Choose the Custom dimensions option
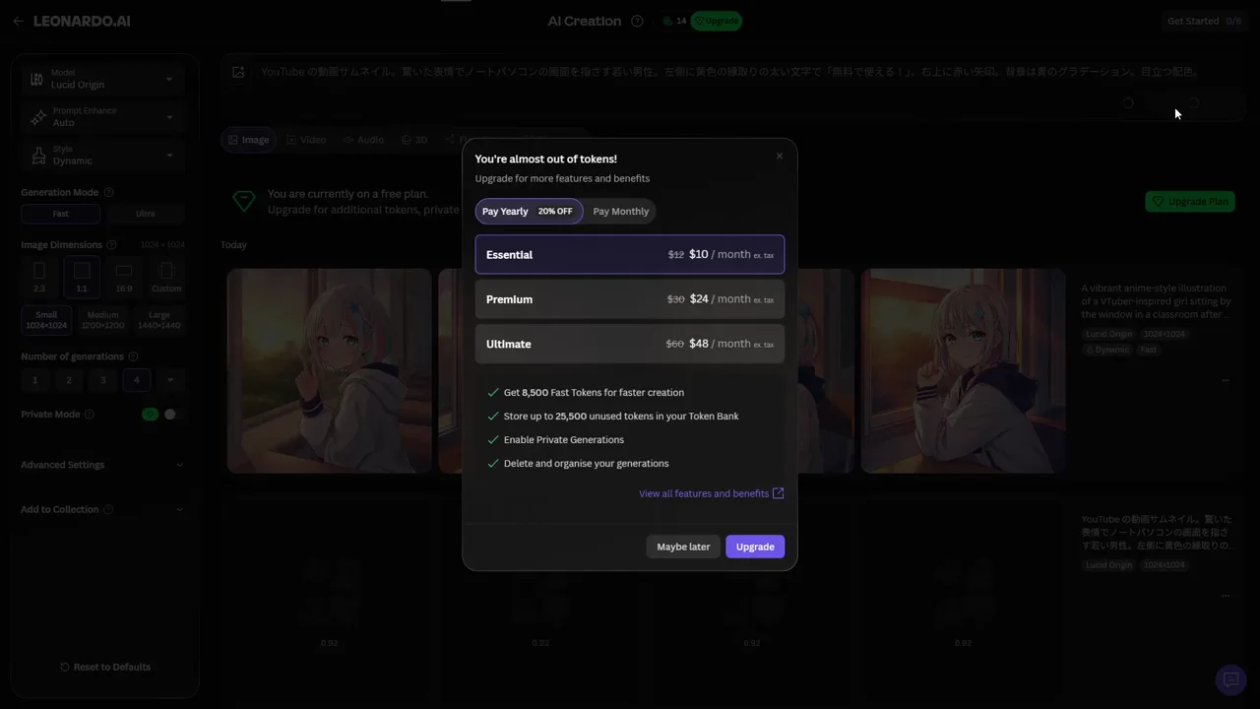The height and width of the screenshot is (709, 1260). (x=166, y=277)
